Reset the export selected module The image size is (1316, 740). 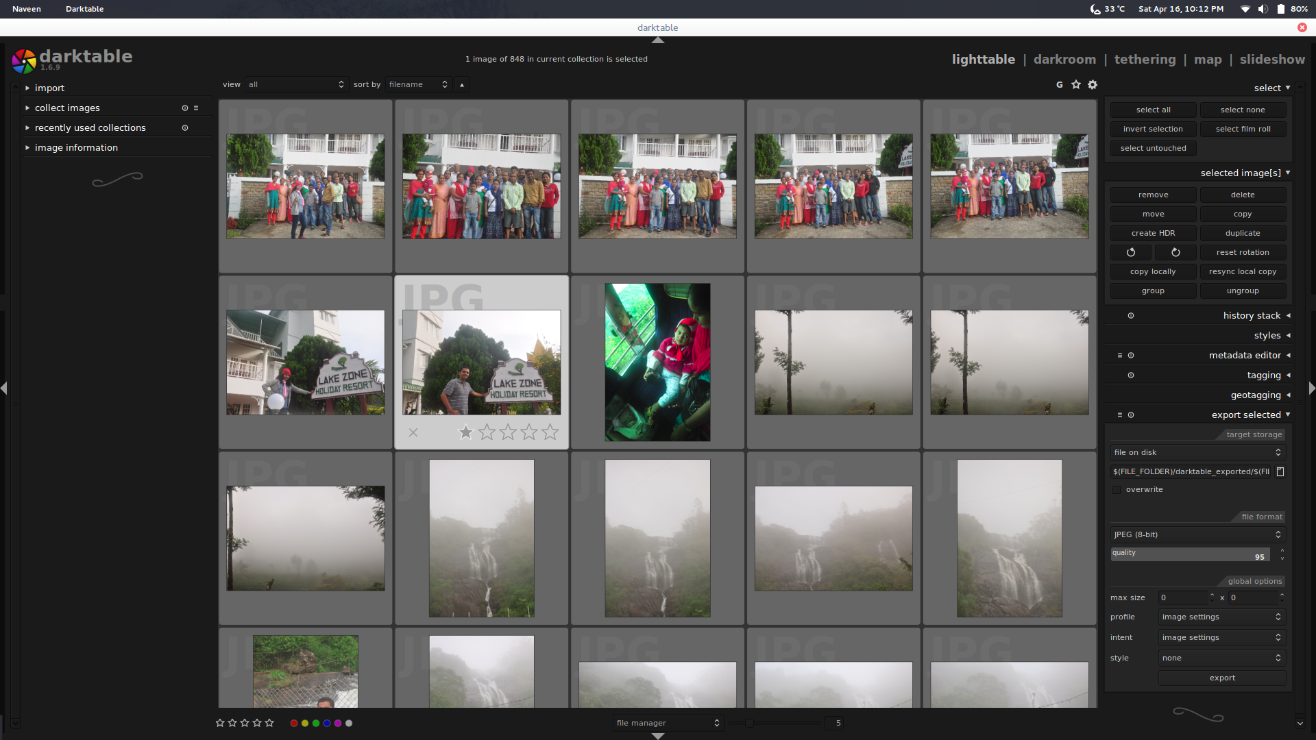pyautogui.click(x=1131, y=415)
